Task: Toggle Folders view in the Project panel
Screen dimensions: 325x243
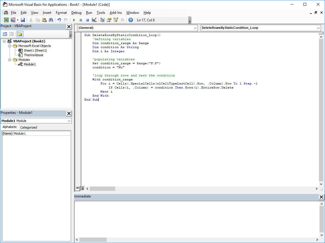Action: [20, 34]
